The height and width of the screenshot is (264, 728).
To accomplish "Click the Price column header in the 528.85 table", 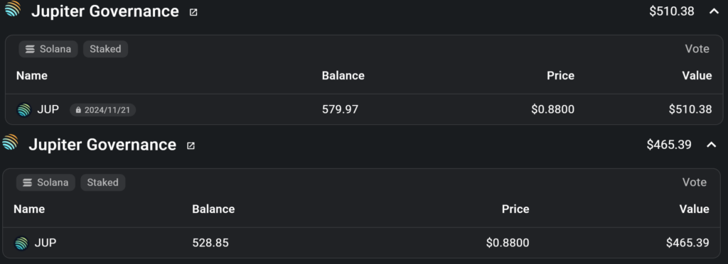I will tap(515, 209).
